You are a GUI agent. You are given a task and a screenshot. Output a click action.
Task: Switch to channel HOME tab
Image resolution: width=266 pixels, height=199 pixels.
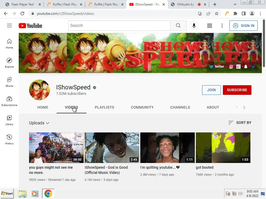(x=43, y=107)
